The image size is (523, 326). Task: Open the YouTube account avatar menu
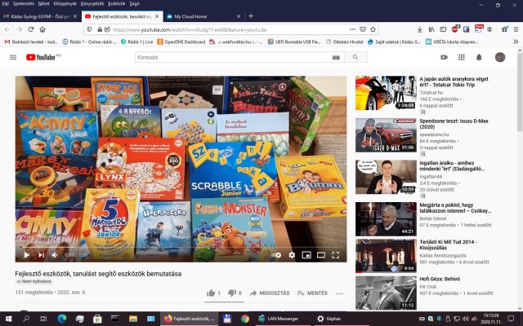click(499, 57)
